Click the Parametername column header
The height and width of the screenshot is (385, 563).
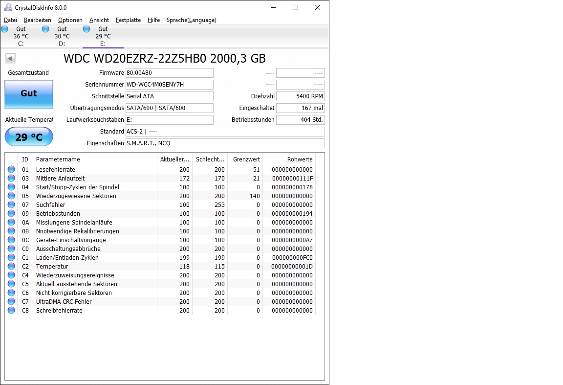[95, 159]
